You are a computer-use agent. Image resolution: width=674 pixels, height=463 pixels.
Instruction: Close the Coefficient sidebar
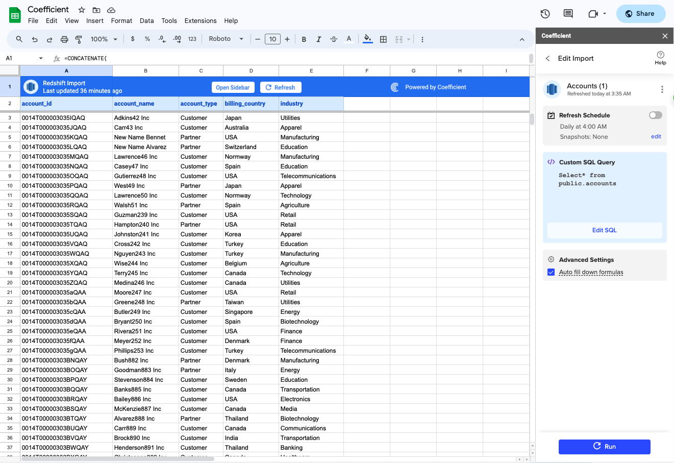665,36
